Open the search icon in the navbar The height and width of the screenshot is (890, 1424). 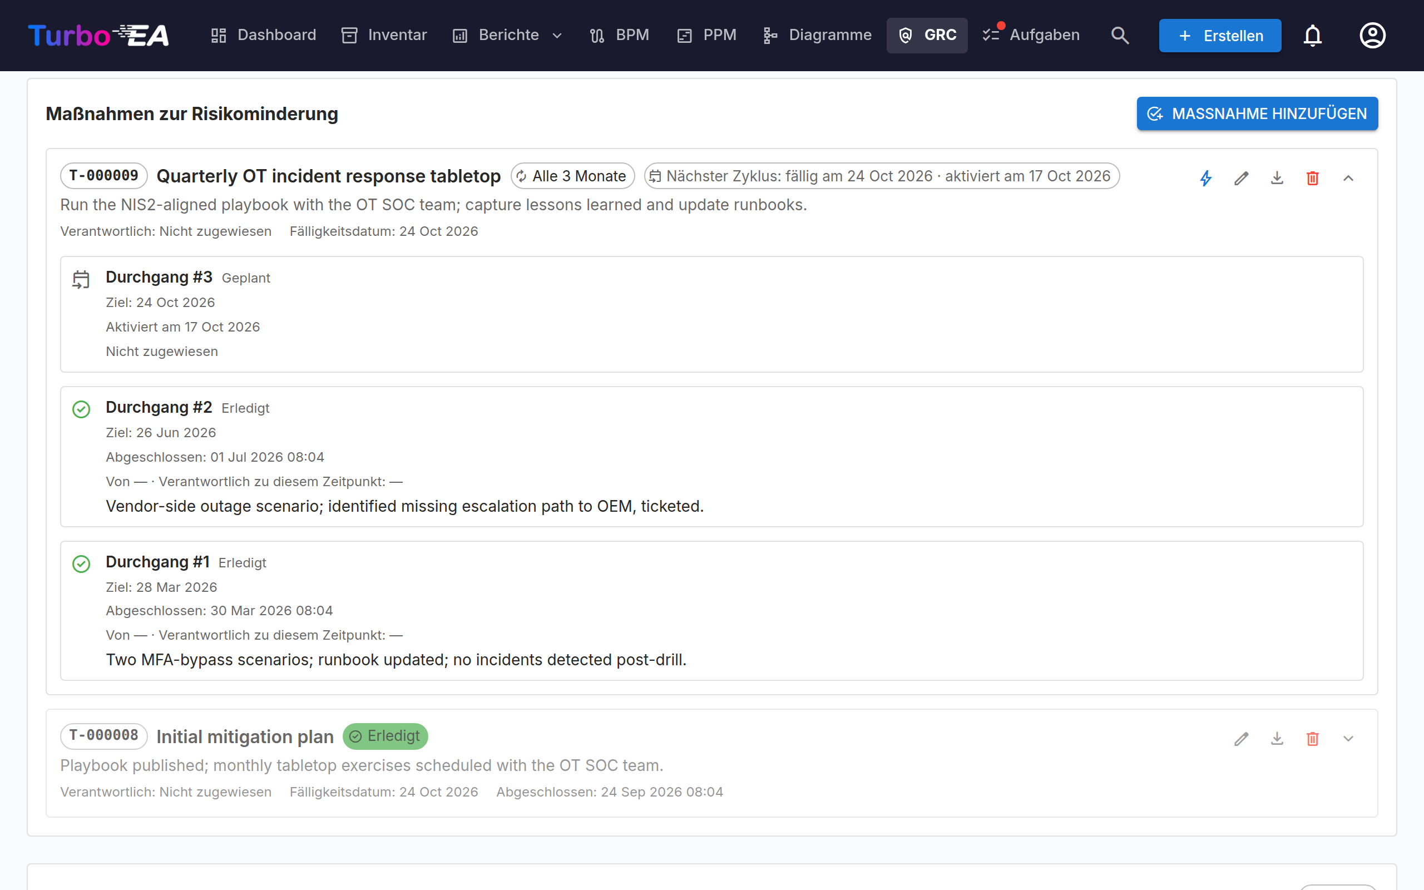tap(1120, 35)
